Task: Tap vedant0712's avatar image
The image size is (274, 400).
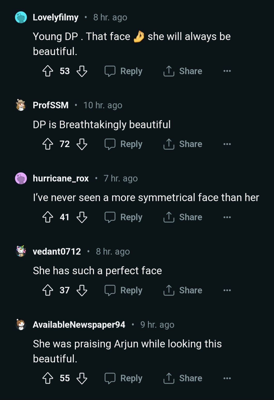Action: click(x=21, y=251)
